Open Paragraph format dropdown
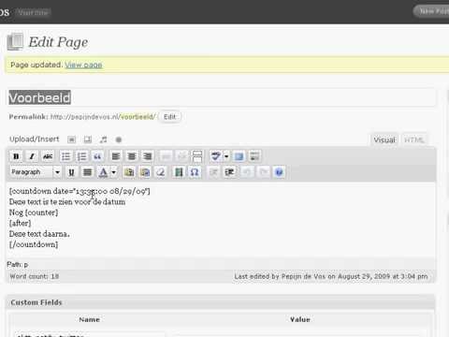The image size is (449, 337). coord(36,172)
